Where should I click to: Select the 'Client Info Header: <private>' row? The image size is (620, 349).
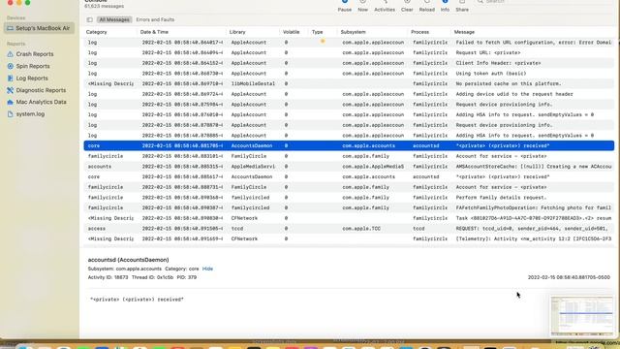click(349, 63)
